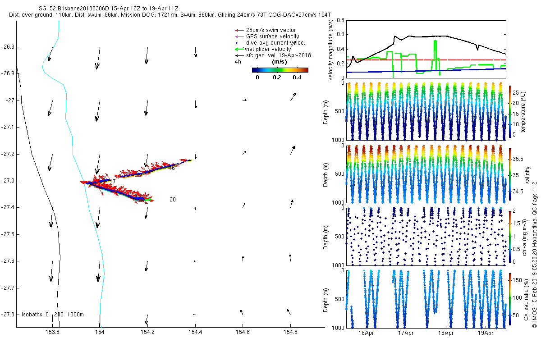Click the glider track day marker 17
The image size is (541, 338).
click(113, 181)
